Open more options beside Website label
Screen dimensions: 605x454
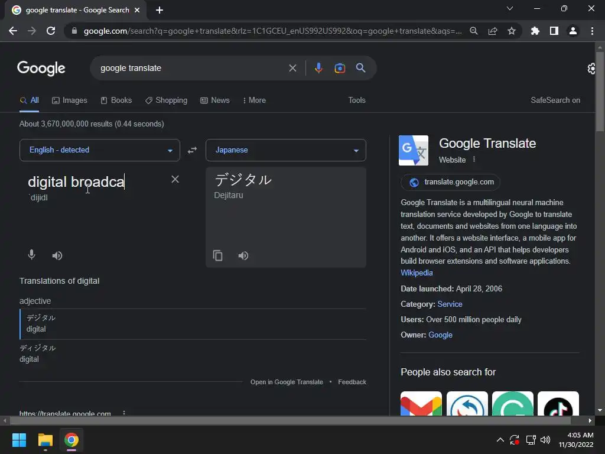tap(474, 160)
